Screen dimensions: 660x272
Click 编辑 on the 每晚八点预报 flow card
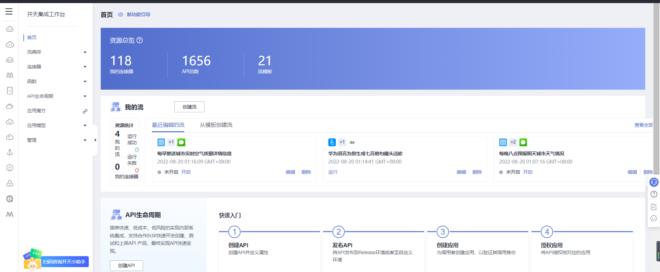point(632,172)
